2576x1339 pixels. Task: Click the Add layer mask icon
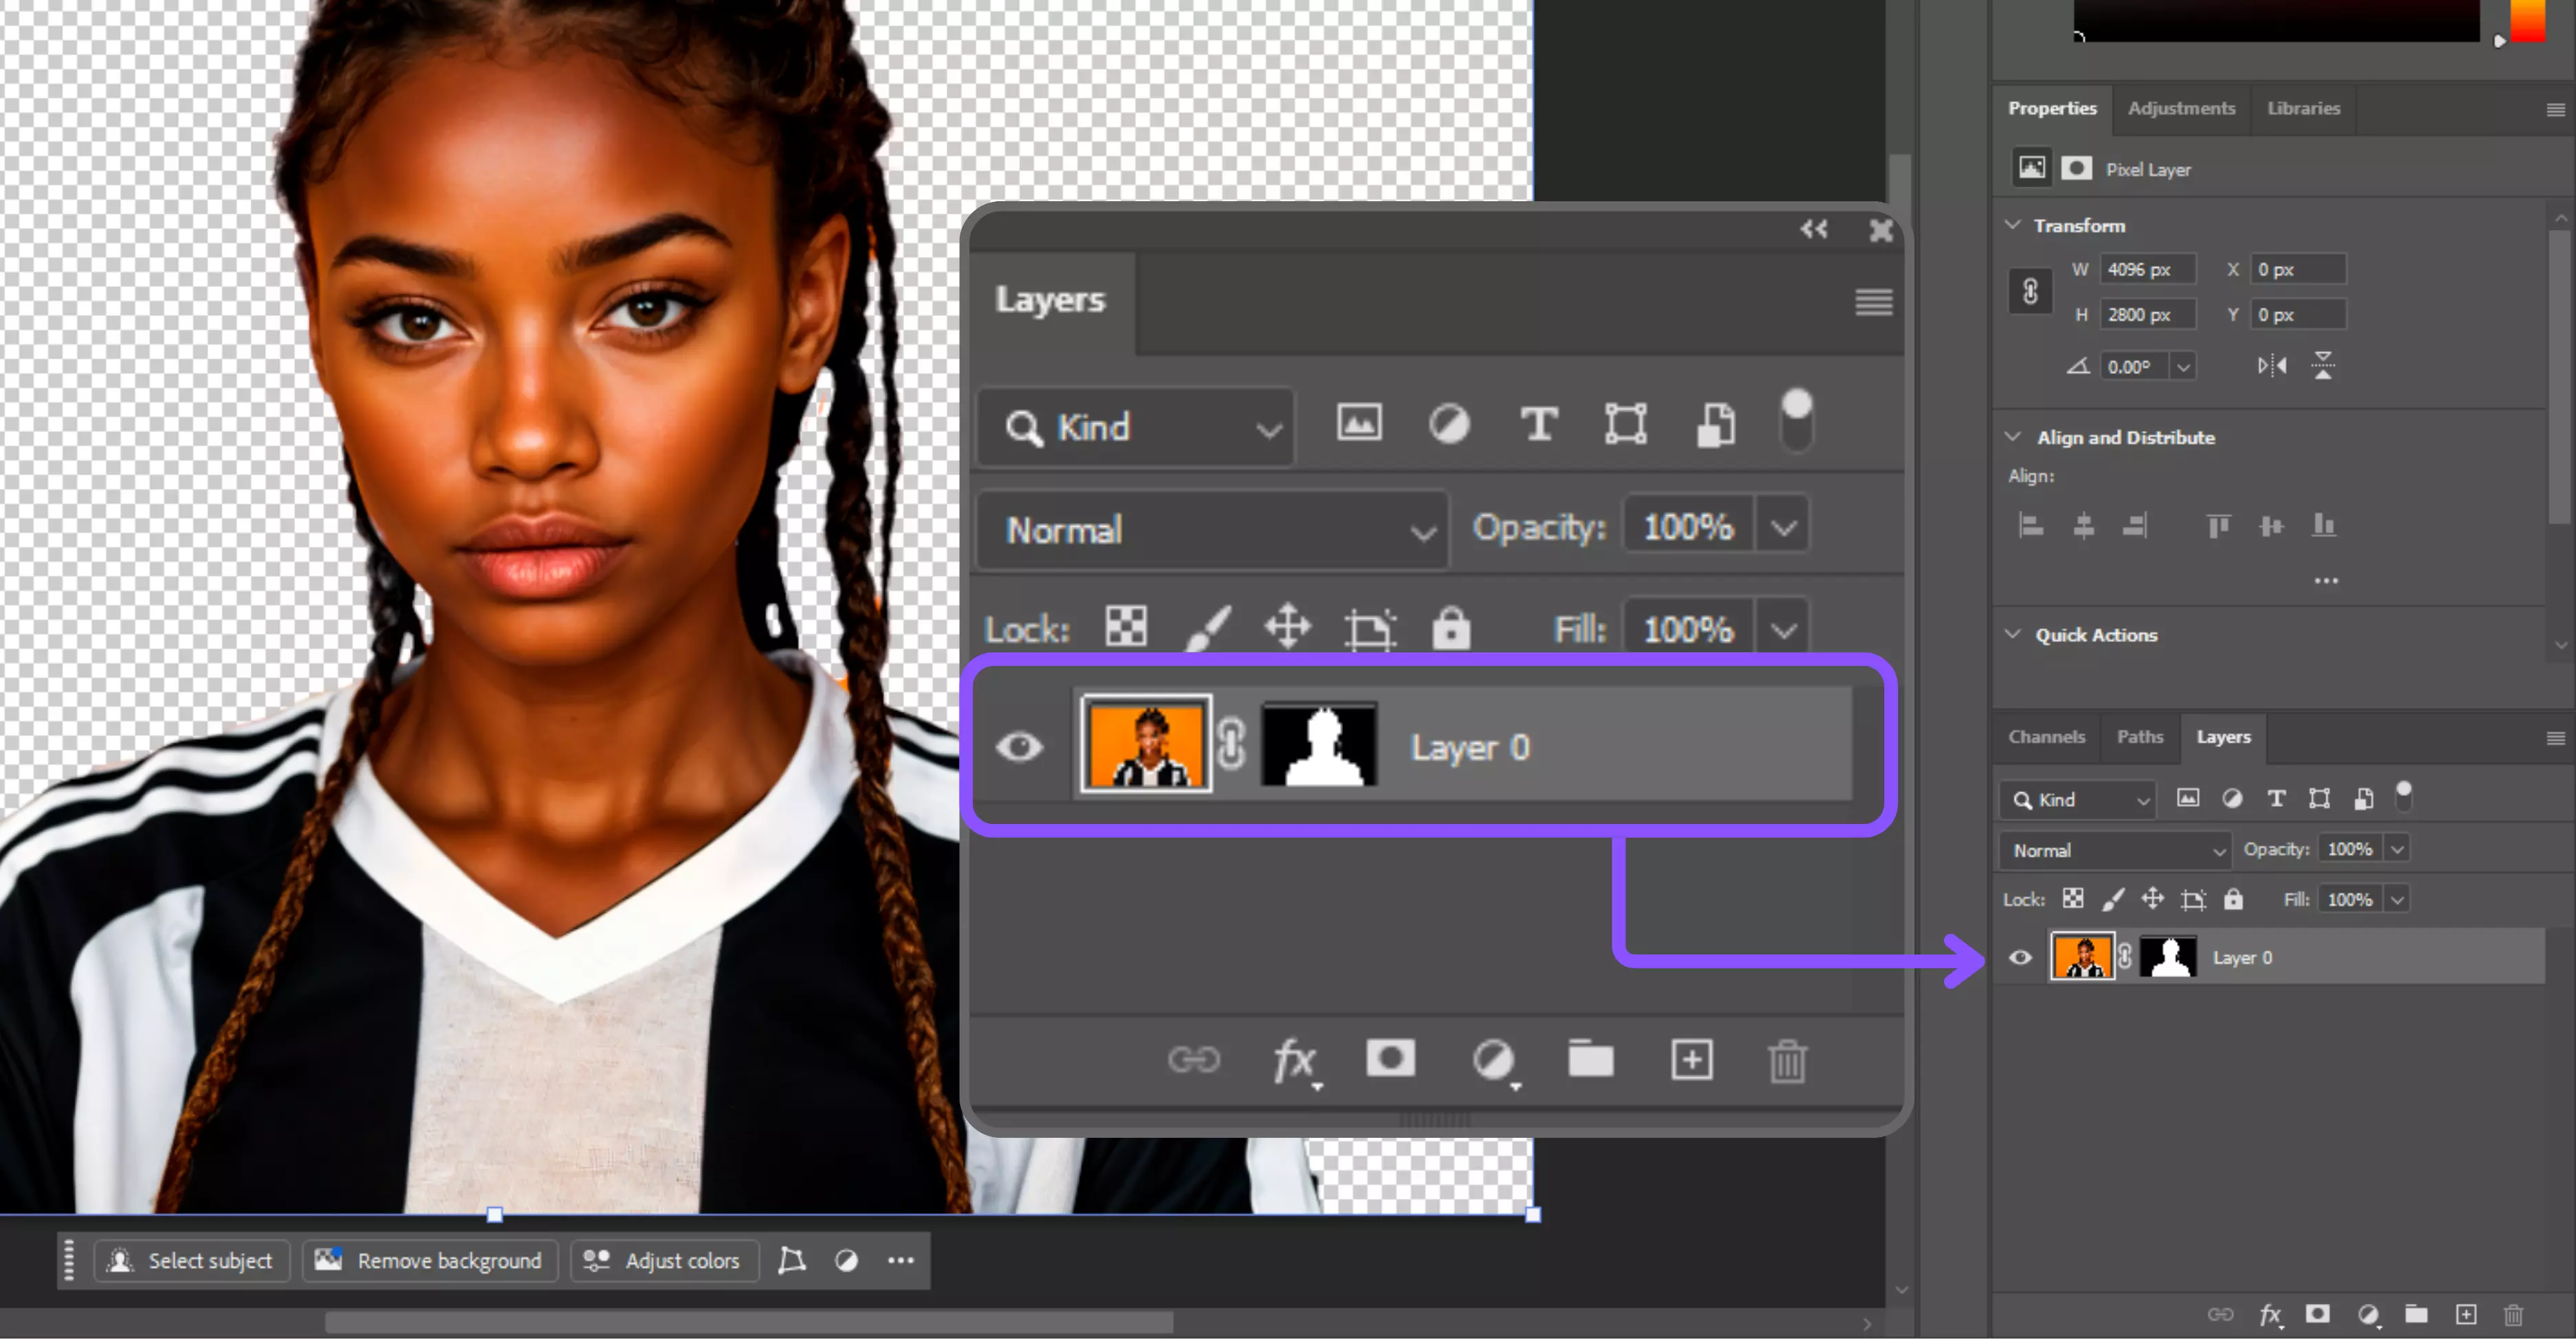[x=1391, y=1060]
